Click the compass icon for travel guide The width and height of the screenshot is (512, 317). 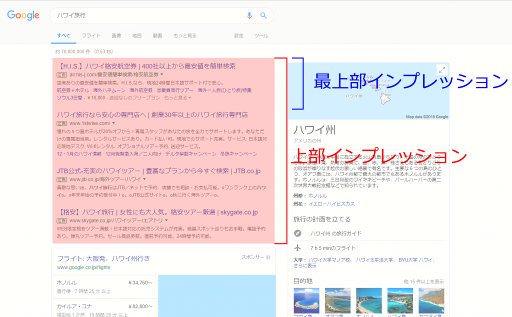tap(297, 233)
